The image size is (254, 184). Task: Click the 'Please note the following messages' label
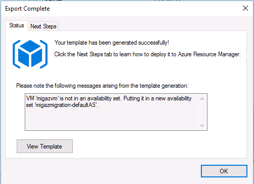[x=102, y=86]
